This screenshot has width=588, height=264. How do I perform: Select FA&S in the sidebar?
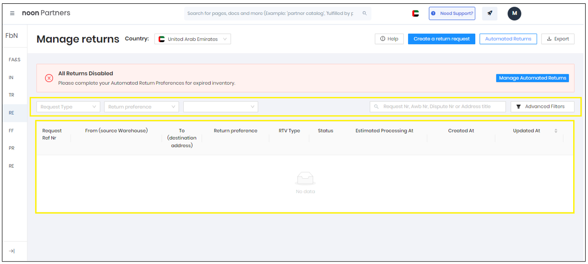tap(14, 60)
